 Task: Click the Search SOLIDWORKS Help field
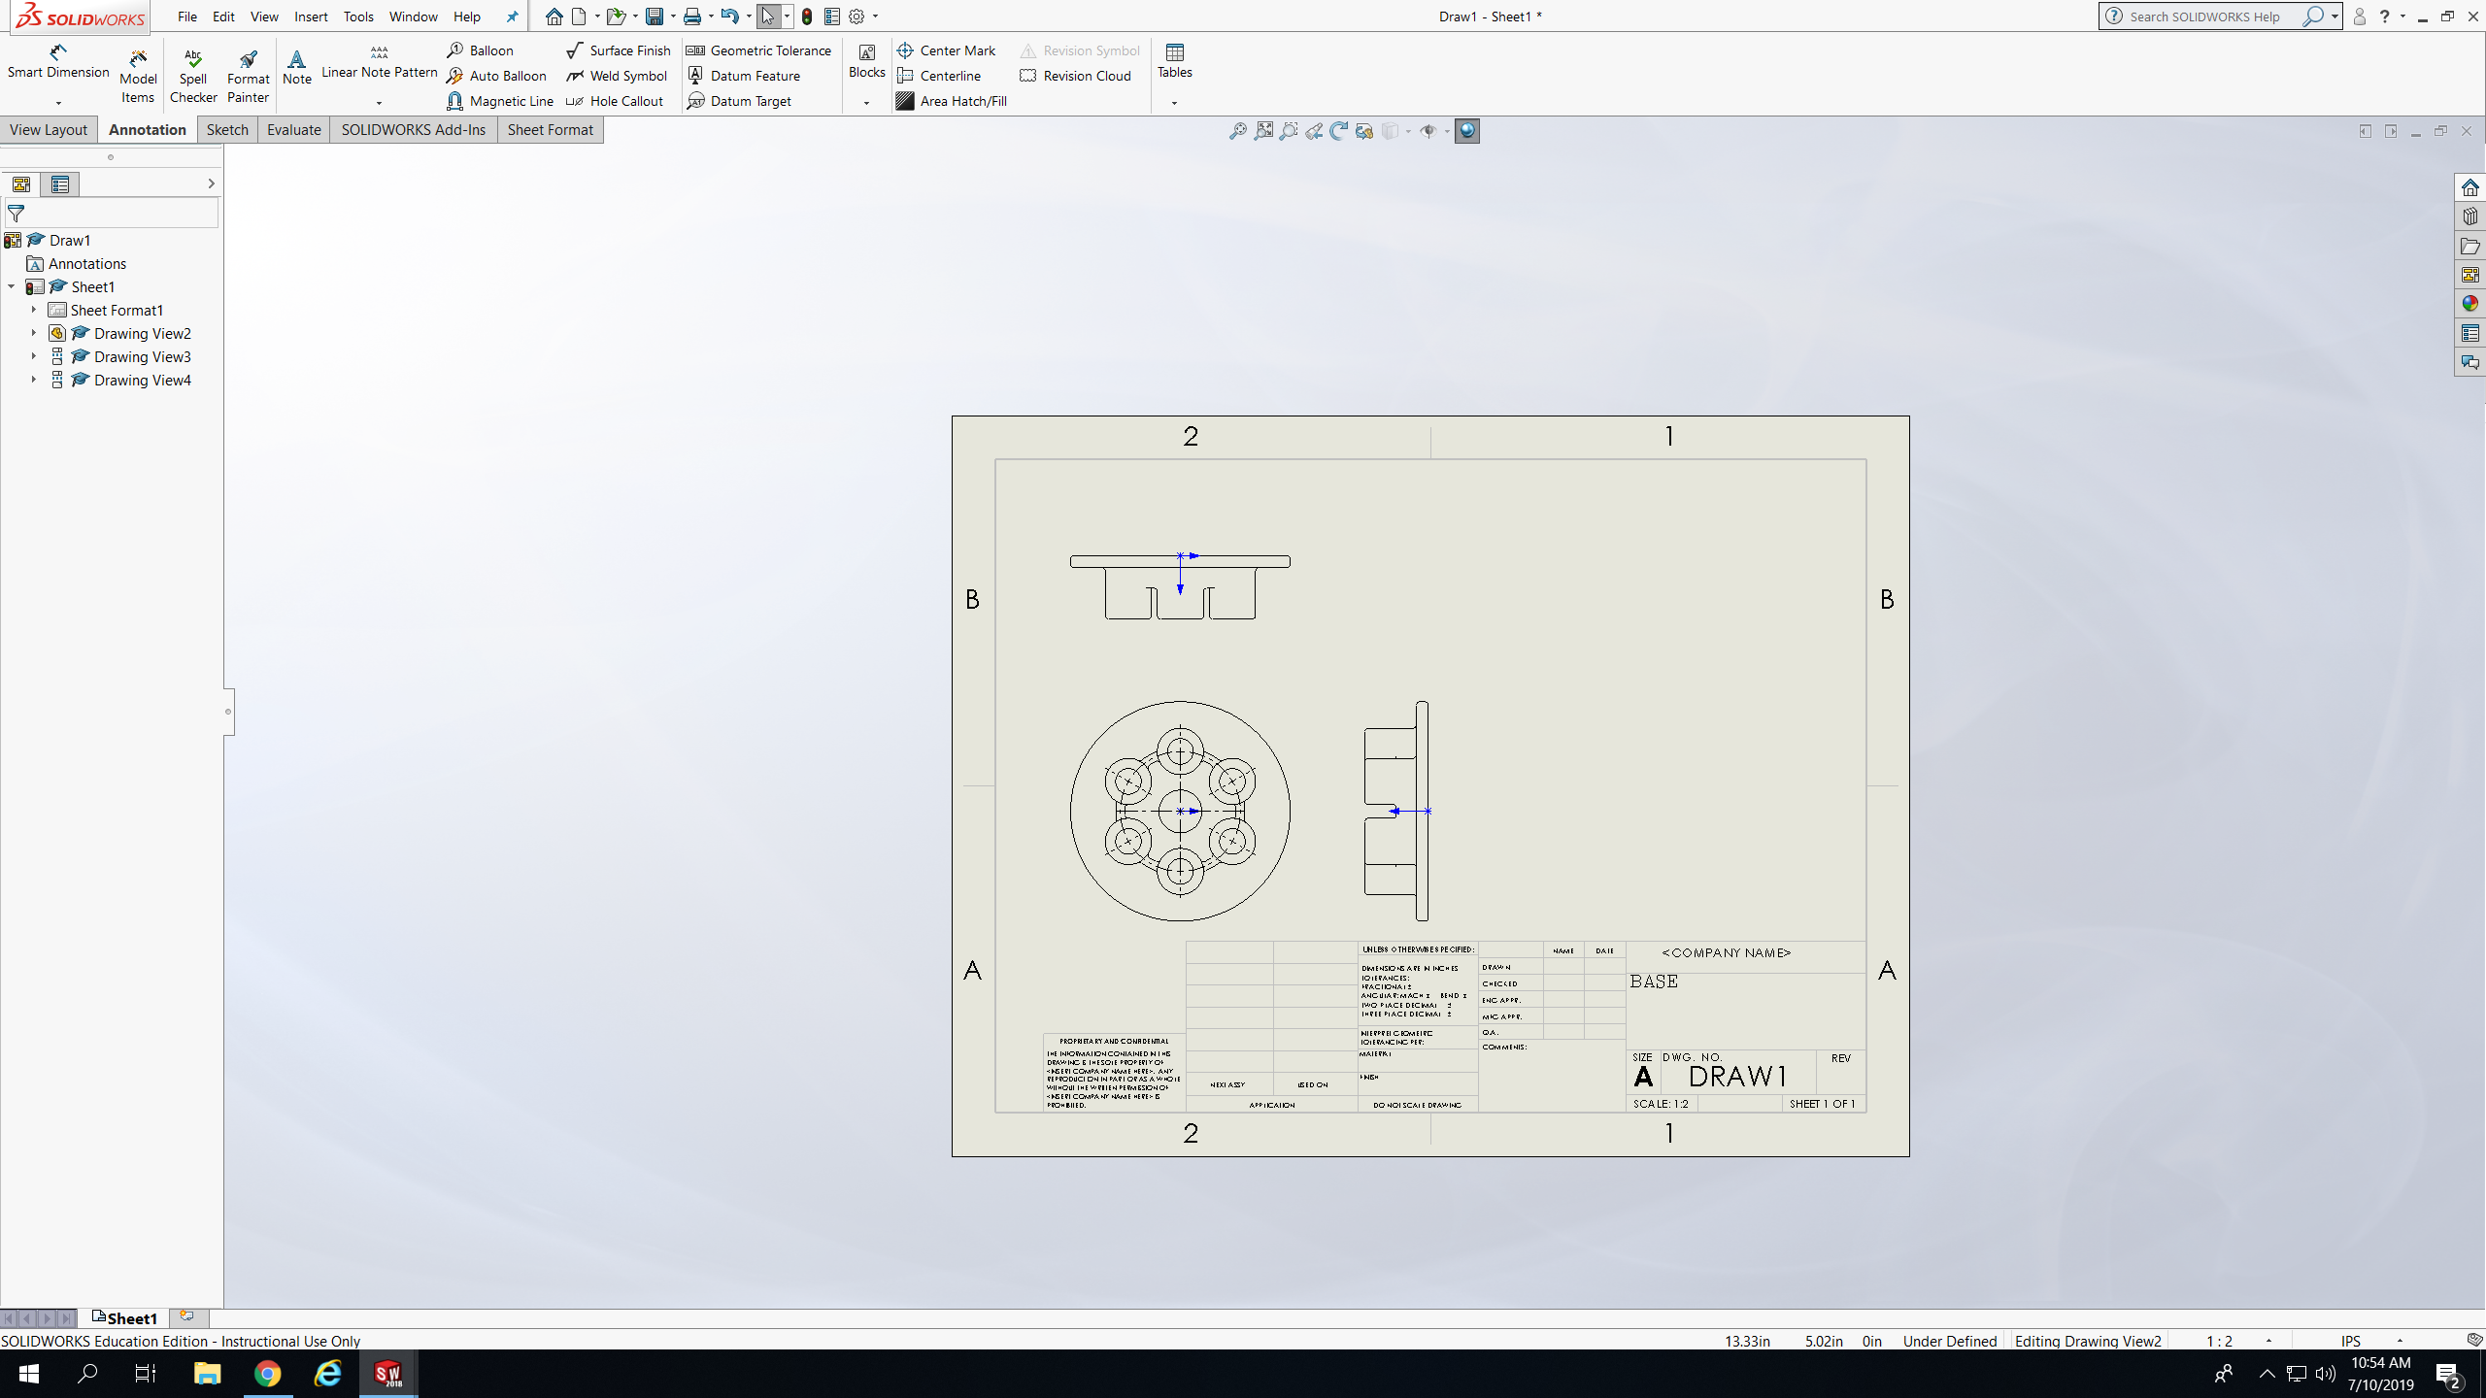[2204, 17]
